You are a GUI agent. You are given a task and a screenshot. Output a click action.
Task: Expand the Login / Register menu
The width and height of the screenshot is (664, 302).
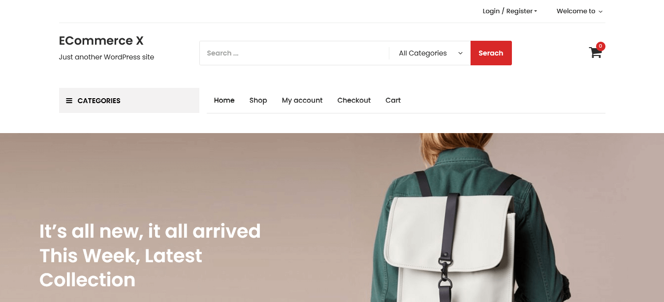(509, 11)
